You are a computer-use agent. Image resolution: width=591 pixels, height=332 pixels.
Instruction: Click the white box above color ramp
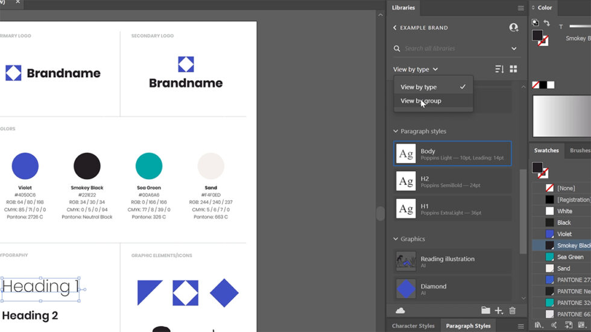[x=551, y=85]
